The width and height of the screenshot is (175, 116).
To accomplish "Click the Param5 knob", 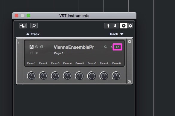I will coord(80,76).
